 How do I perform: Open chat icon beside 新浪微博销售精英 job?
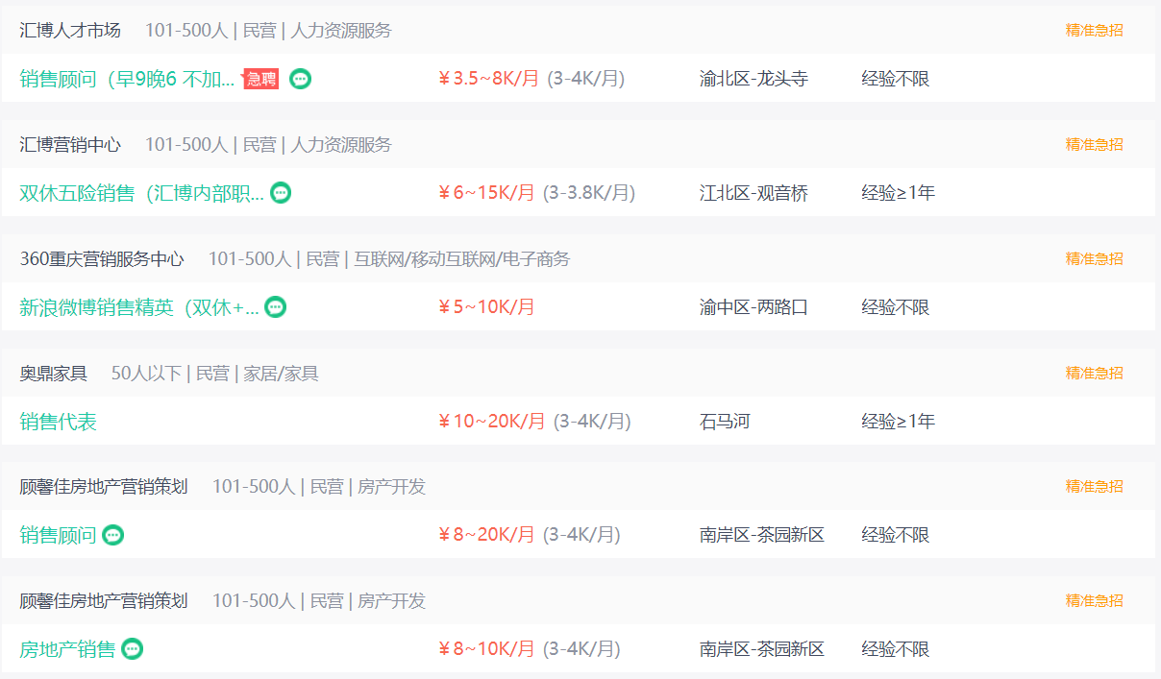click(x=276, y=307)
